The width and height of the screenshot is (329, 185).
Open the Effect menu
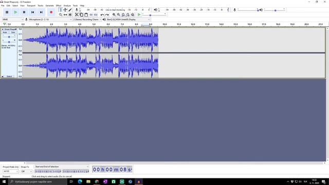tap(59, 6)
